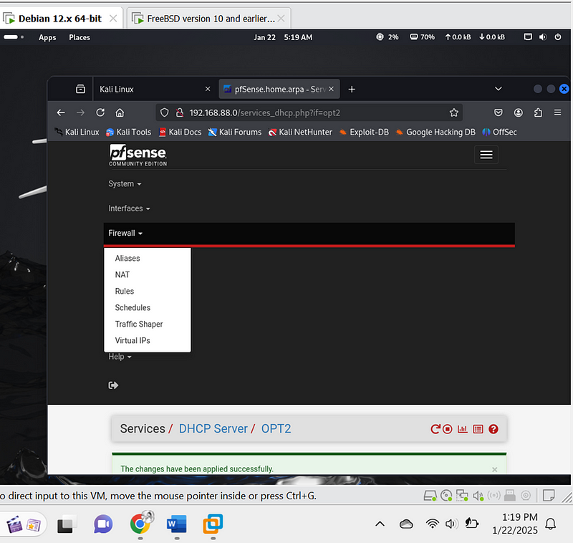Open Firefox View icon in tab bar
The image size is (573, 543).
tap(80, 89)
